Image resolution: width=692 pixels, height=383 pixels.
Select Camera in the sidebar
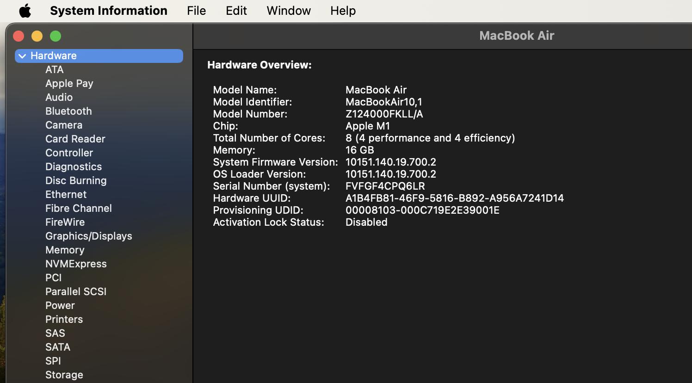tap(64, 125)
